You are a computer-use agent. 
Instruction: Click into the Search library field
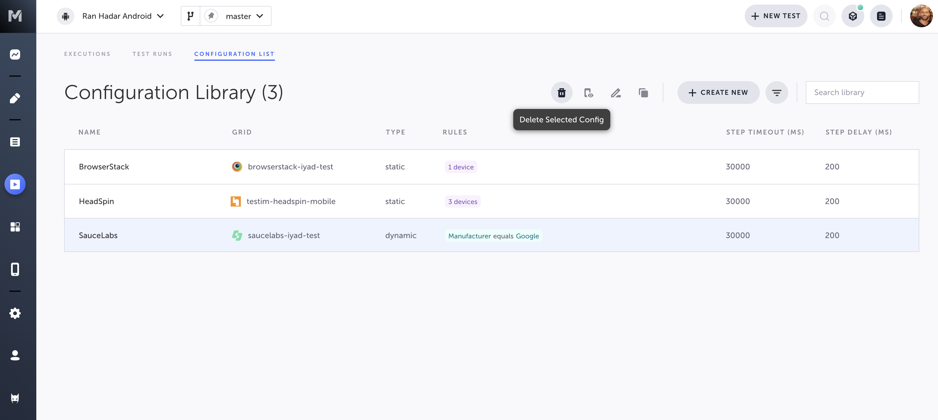tap(862, 93)
